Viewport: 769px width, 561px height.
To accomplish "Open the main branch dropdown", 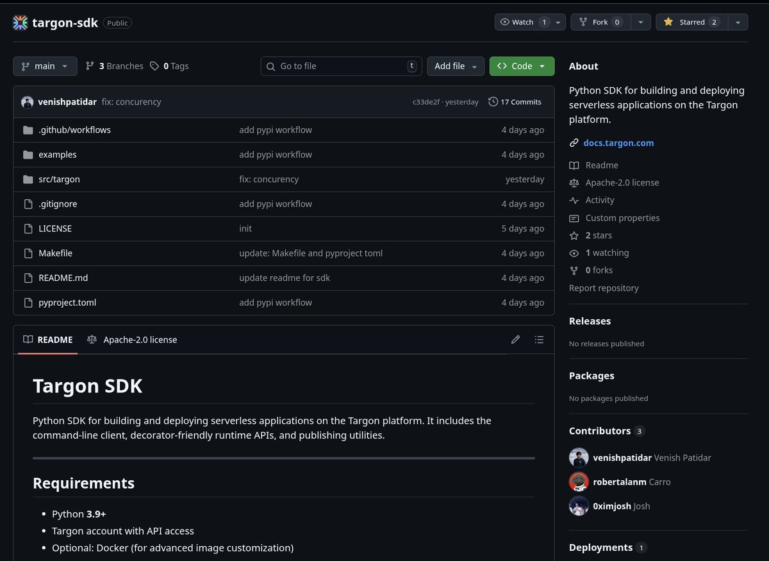I will [45, 65].
